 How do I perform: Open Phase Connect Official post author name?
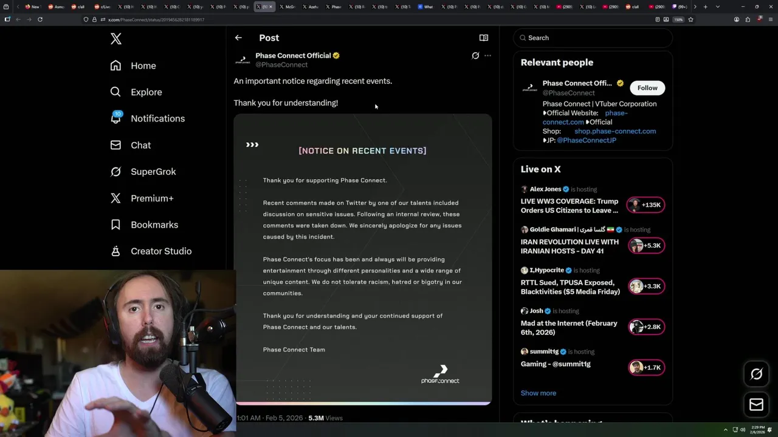click(293, 55)
